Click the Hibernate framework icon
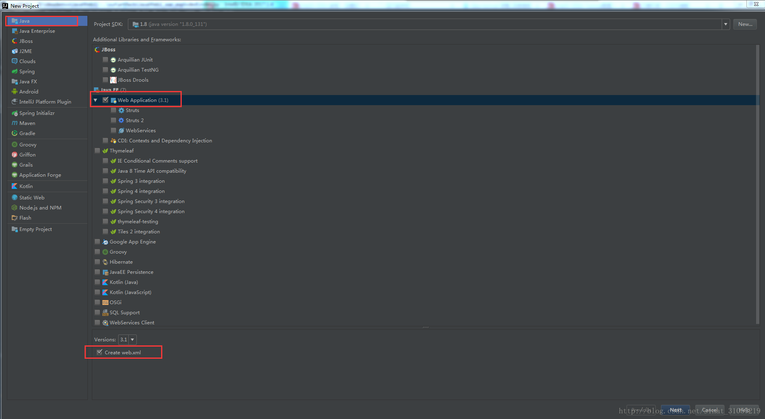The image size is (765, 419). point(105,262)
